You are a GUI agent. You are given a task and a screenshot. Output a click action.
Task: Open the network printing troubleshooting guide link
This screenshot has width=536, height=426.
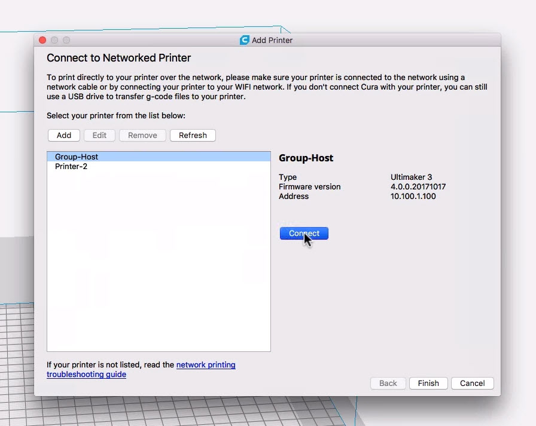pos(206,364)
